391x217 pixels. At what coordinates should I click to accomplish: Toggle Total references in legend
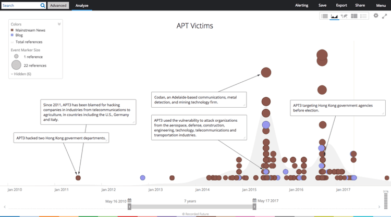pyautogui.click(x=28, y=42)
